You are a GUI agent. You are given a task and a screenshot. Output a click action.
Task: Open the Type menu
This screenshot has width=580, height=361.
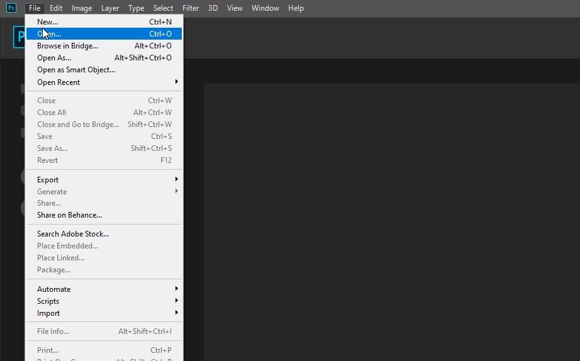[x=136, y=8]
